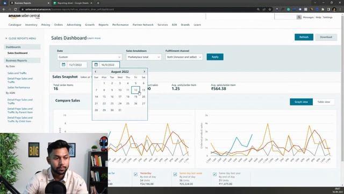Bookmark this page with star icon

click(x=270, y=9)
